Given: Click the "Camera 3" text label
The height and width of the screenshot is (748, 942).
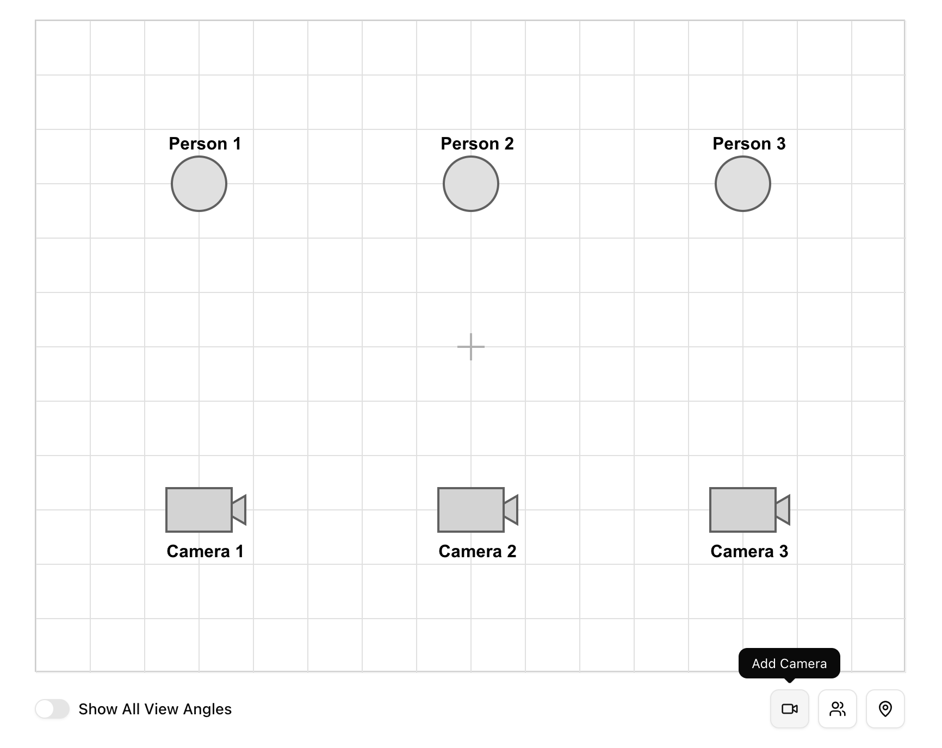Looking at the screenshot, I should coord(749,551).
